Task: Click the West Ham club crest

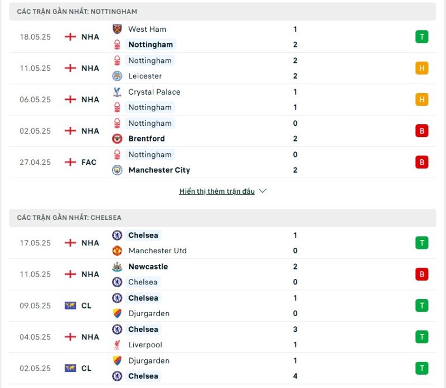Action: pos(117,29)
